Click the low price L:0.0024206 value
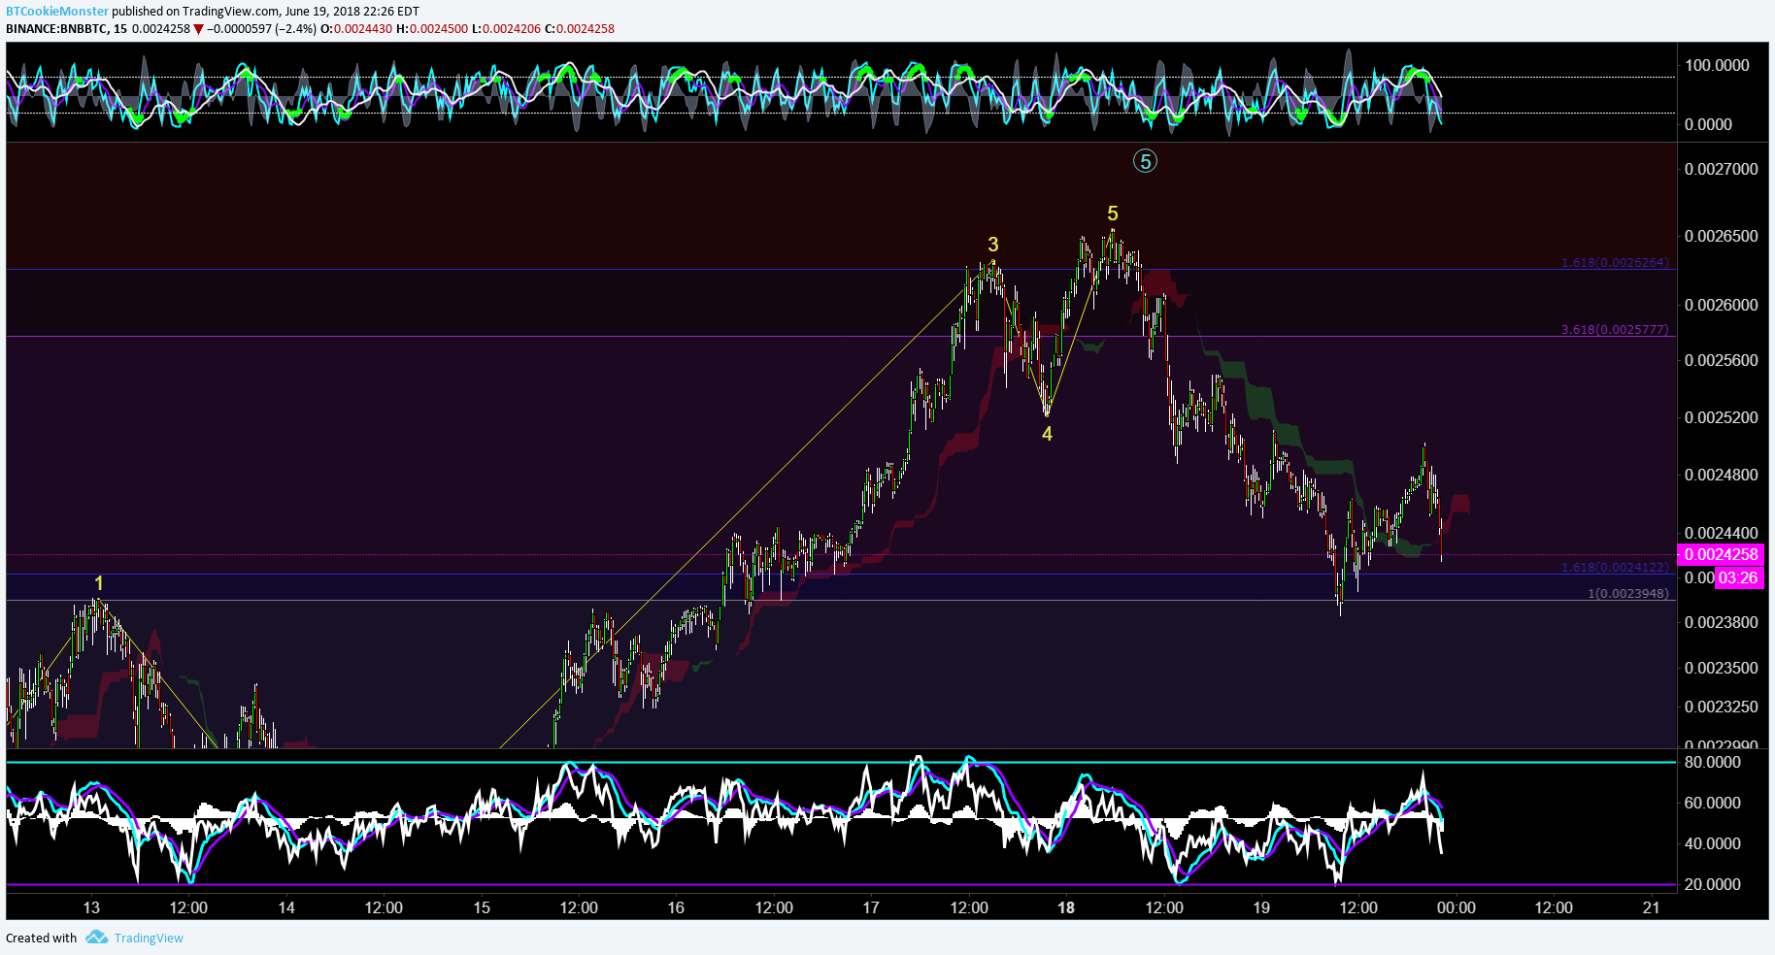Image resolution: width=1775 pixels, height=955 pixels. pos(506,28)
